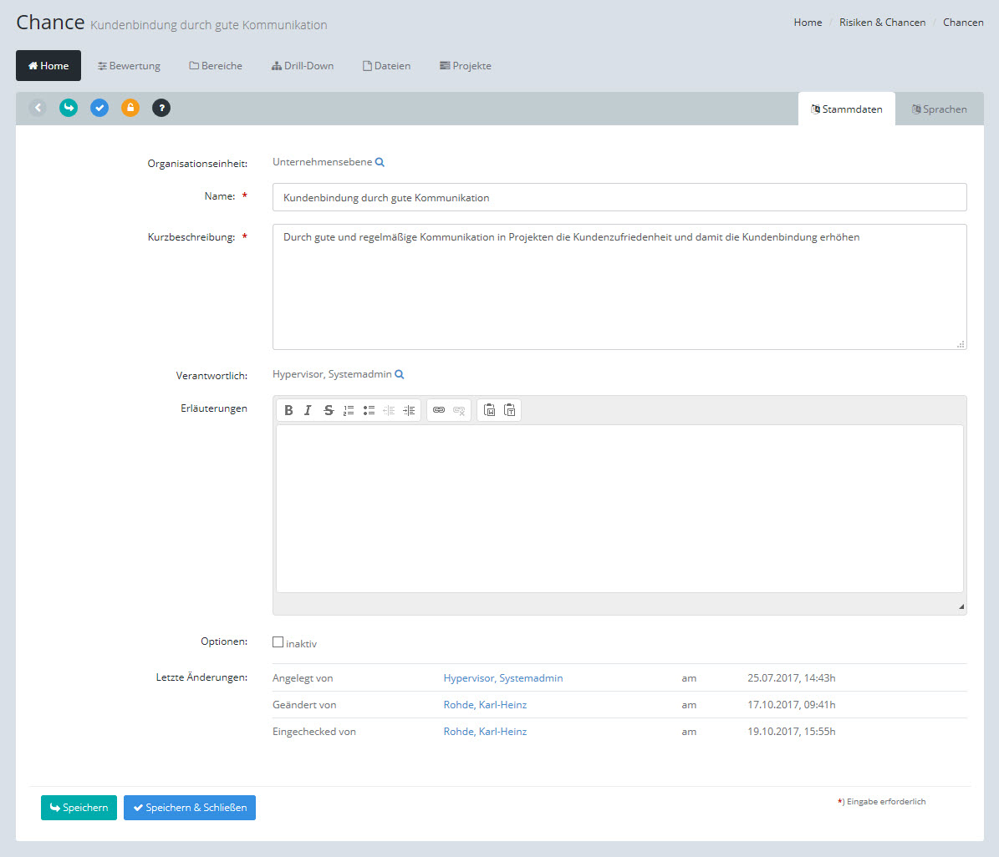The height and width of the screenshot is (857, 999).
Task: Search Organisationseinheit with the magnifier icon
Action: (380, 162)
